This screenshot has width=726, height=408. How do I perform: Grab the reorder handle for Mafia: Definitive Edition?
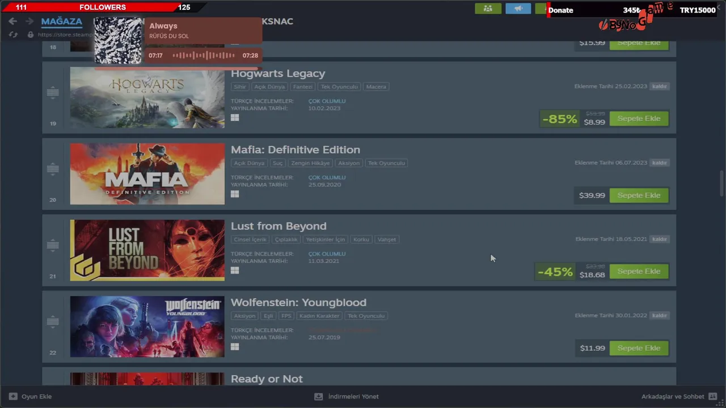(x=53, y=168)
